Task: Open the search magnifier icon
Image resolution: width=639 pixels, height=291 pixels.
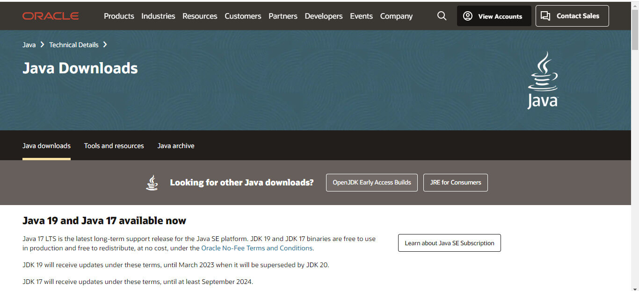Action: tap(442, 15)
